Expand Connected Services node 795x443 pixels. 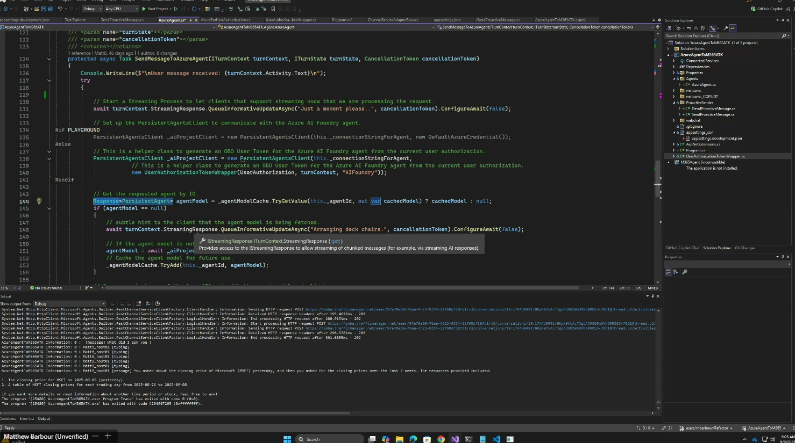[x=673, y=61]
